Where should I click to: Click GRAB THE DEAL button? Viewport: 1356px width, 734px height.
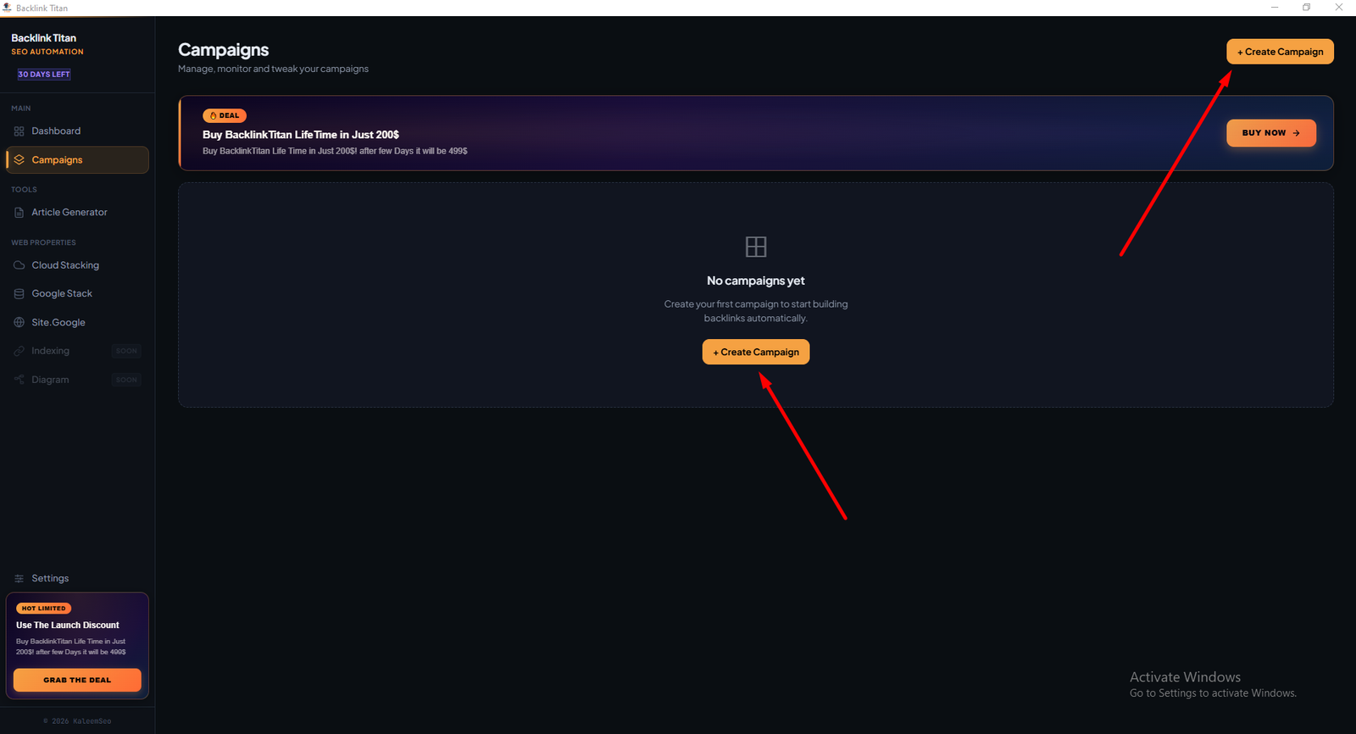[x=77, y=680]
